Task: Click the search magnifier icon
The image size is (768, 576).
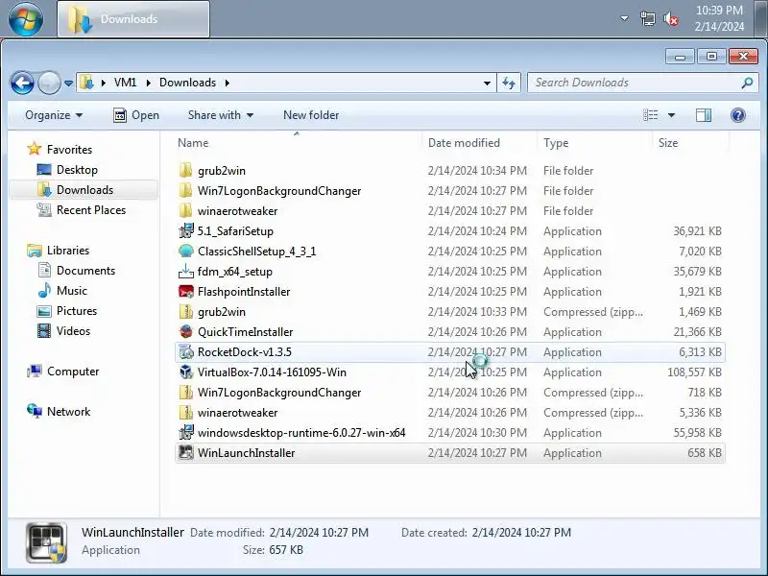Action: [747, 83]
